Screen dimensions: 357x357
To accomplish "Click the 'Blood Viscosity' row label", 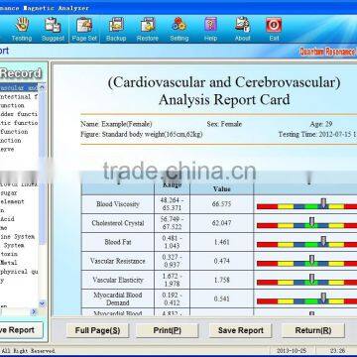I will [118, 204].
